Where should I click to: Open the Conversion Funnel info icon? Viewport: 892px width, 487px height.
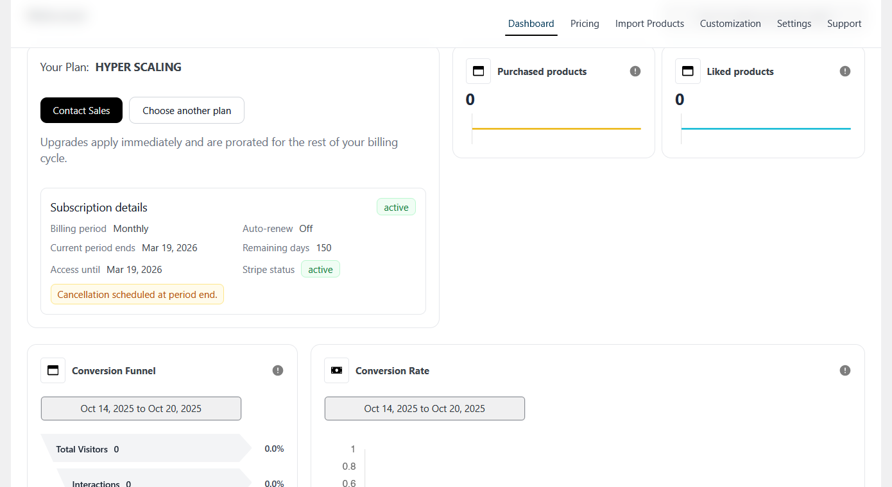[278, 370]
